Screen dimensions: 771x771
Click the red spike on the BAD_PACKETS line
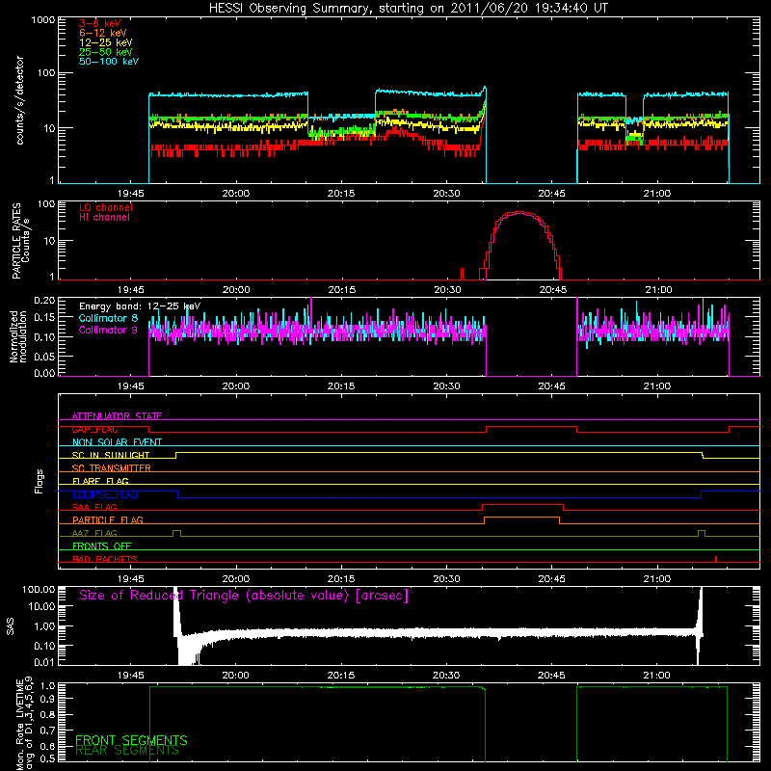pyautogui.click(x=716, y=559)
